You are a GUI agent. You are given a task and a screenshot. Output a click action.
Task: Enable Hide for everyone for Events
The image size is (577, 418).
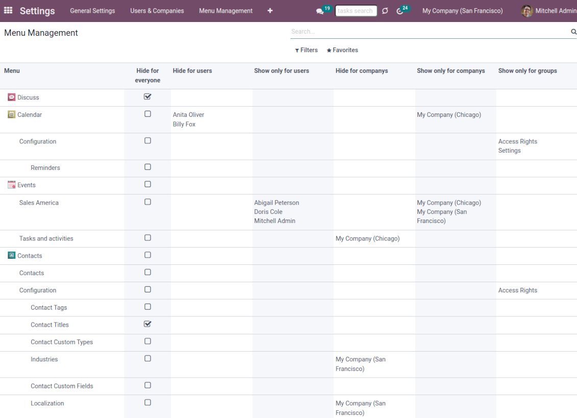(x=148, y=184)
